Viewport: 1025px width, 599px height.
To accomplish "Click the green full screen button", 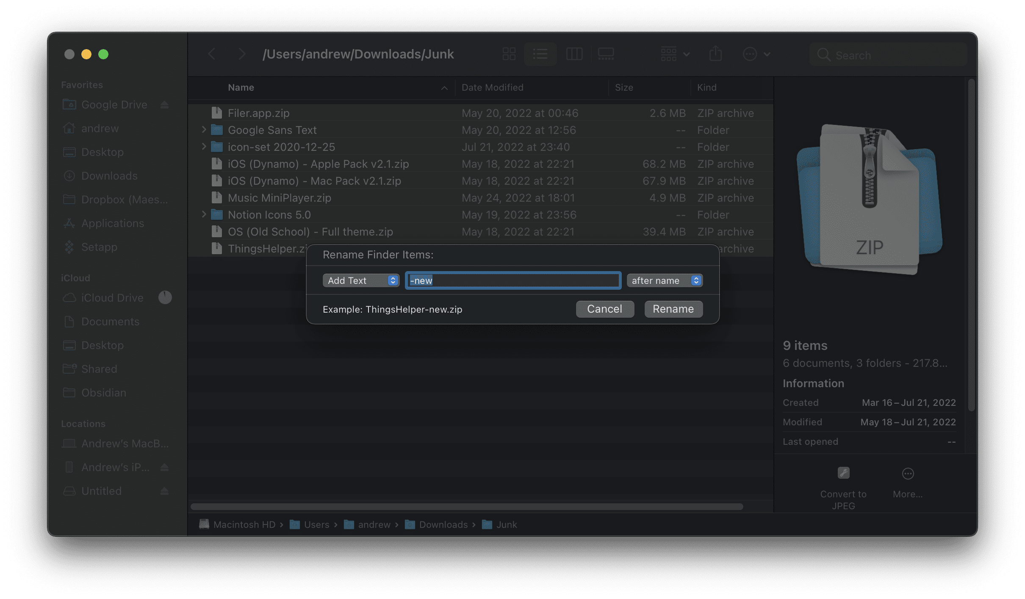I will [103, 54].
